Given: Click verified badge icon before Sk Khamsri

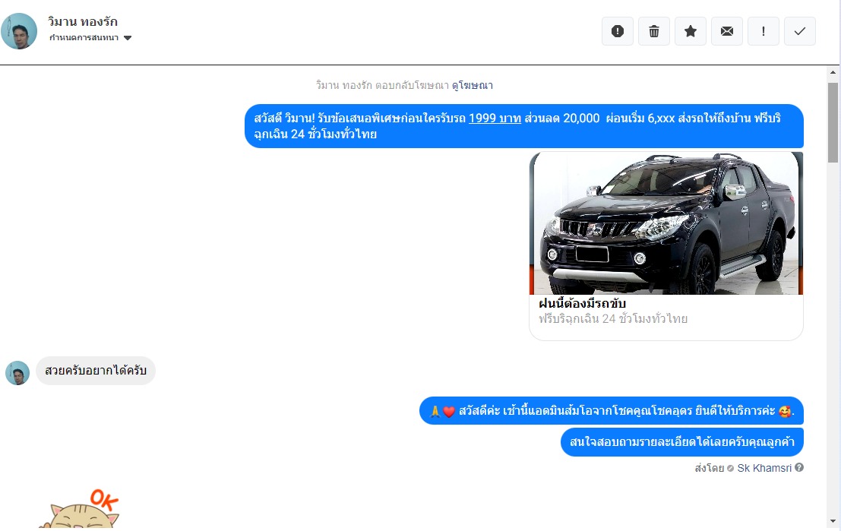Looking at the screenshot, I should [x=731, y=468].
